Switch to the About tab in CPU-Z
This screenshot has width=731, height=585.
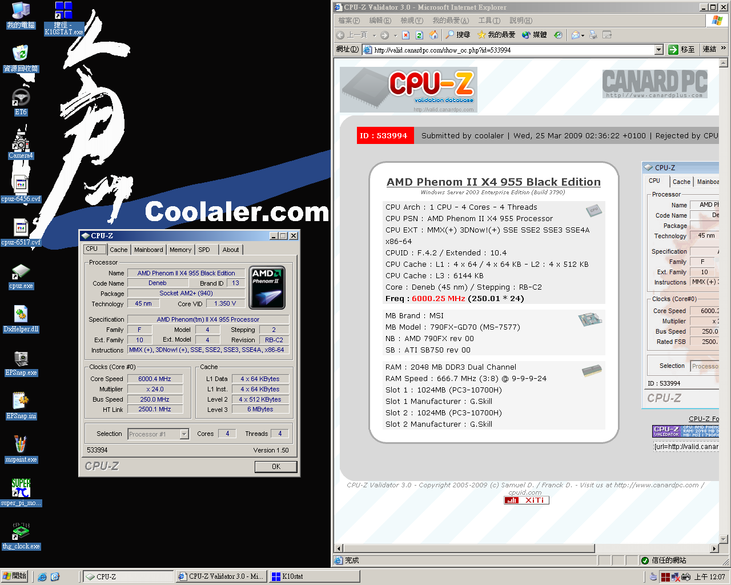point(231,250)
